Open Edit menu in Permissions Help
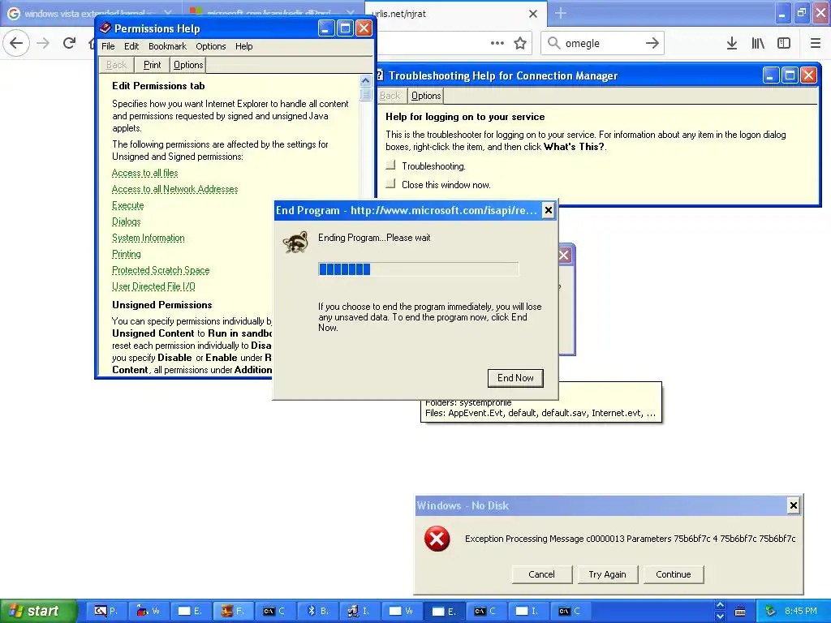The image size is (831, 623). 131,46
